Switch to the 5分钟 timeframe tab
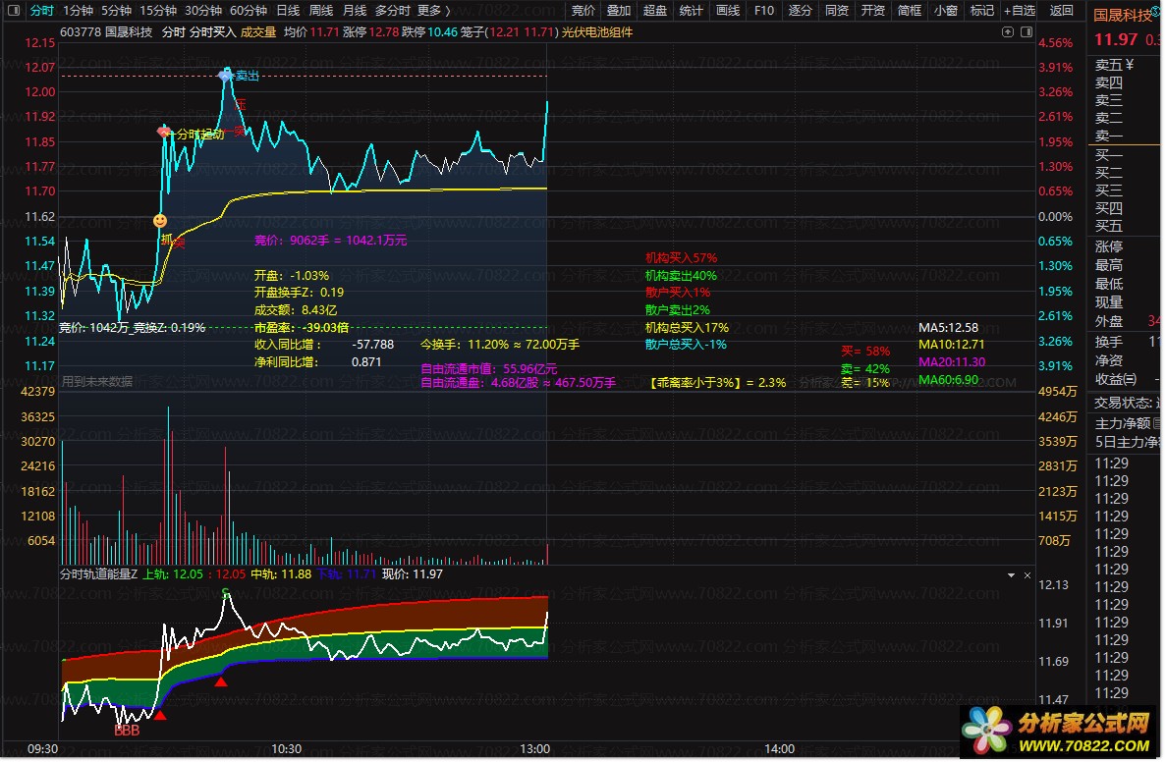Viewport: 1166px width, 762px height. (116, 11)
